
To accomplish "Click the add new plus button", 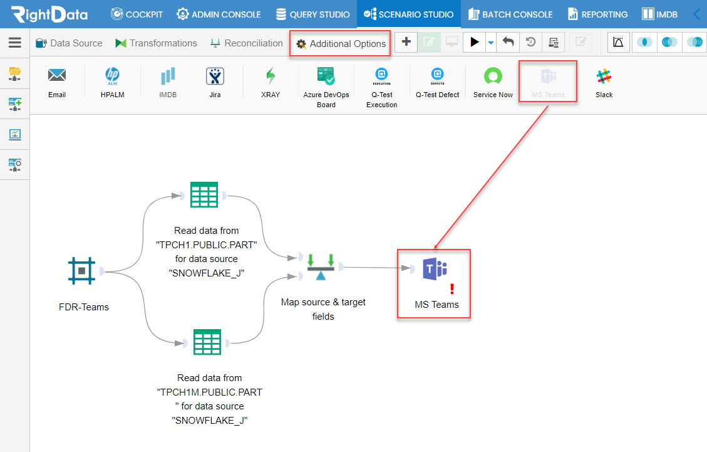I will tap(406, 42).
